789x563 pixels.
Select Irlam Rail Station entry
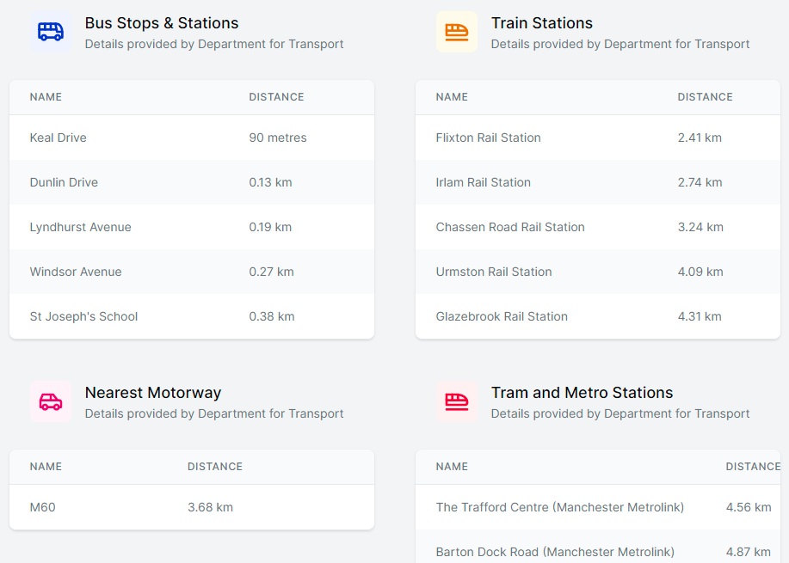(483, 182)
